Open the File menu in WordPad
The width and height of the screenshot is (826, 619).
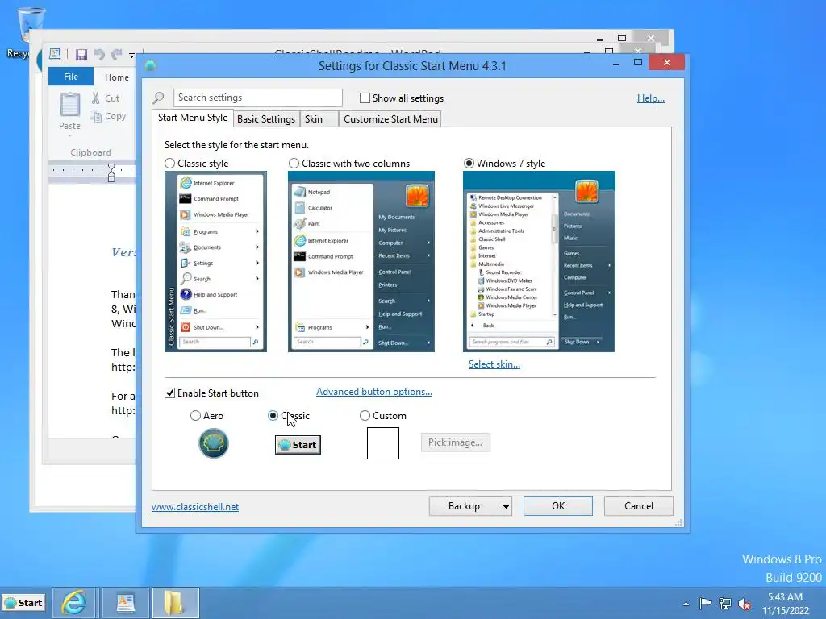point(71,77)
